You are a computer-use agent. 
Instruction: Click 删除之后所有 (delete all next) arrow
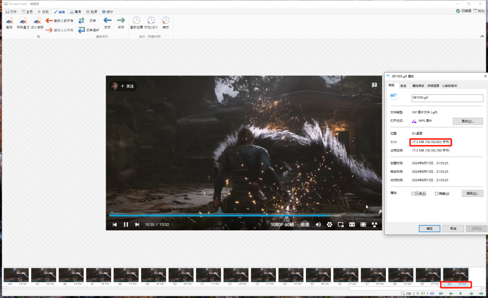click(49, 30)
